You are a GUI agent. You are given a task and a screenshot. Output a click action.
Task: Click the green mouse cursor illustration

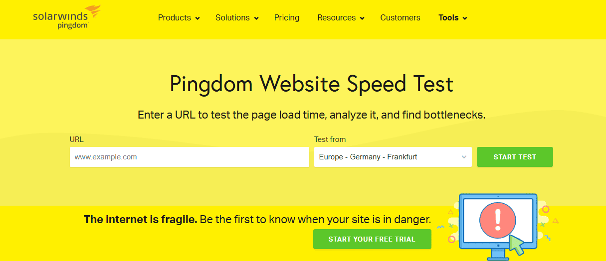pos(515,244)
